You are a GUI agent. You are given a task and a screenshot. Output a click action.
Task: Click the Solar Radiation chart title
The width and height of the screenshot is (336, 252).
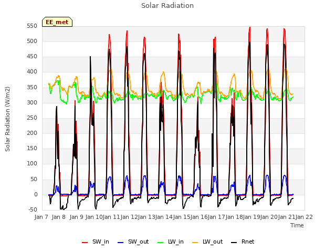167,6
